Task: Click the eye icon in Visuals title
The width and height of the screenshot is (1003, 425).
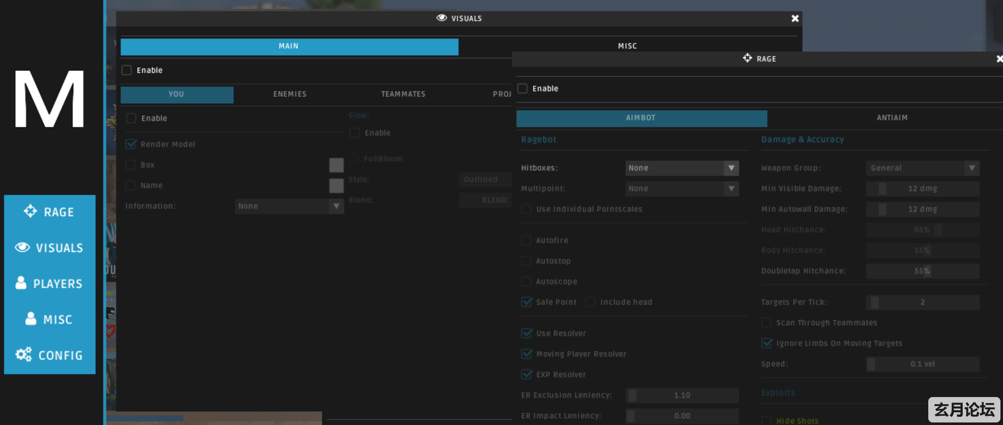Action: (442, 18)
